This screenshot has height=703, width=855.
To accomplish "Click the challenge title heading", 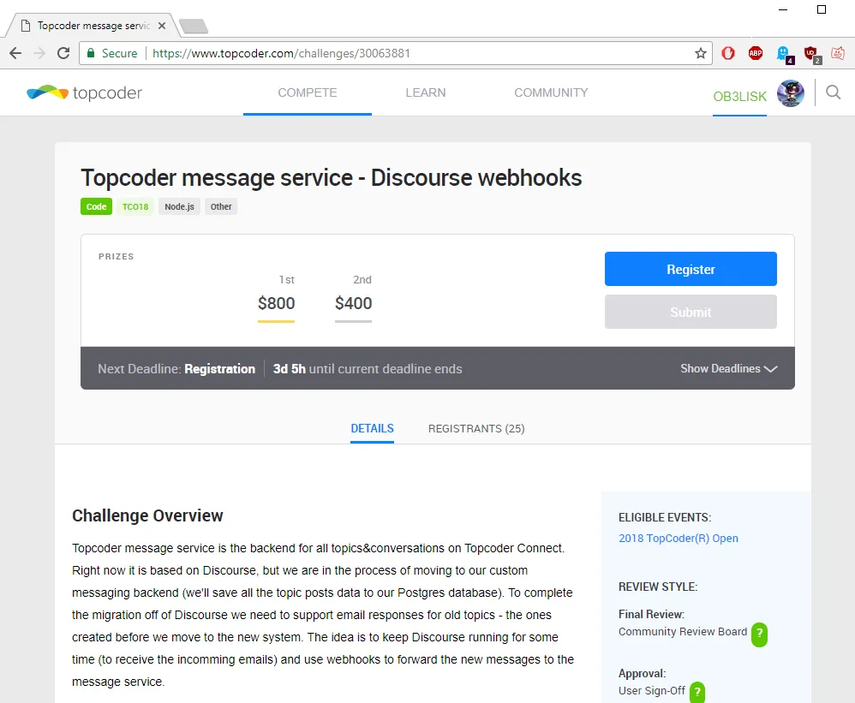I will pyautogui.click(x=332, y=177).
